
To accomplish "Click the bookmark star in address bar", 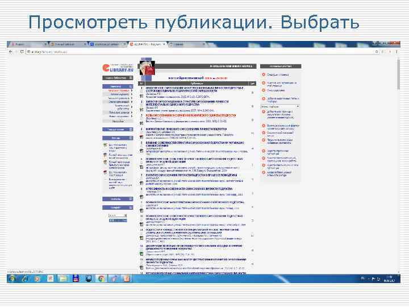I will click(x=377, y=52).
